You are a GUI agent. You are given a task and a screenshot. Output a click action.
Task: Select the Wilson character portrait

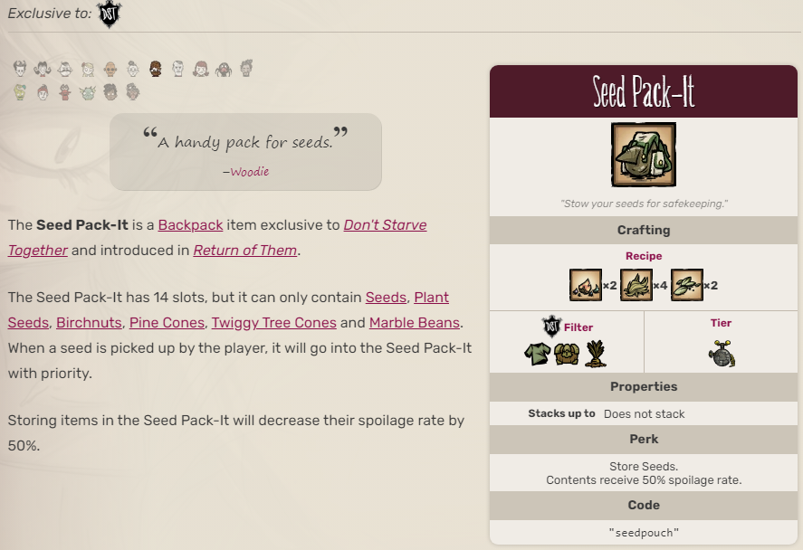pyautogui.click(x=20, y=69)
